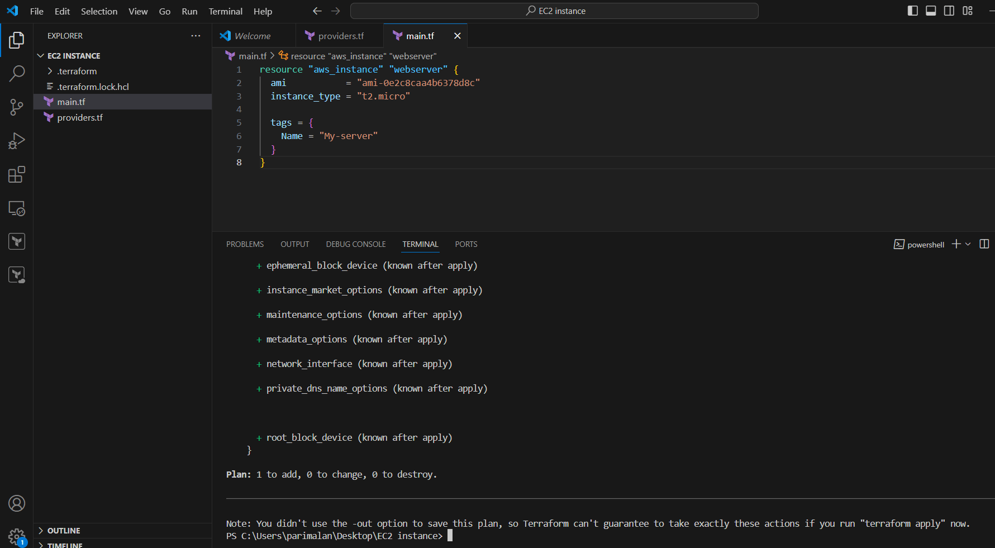Open the Go menu

(x=165, y=11)
